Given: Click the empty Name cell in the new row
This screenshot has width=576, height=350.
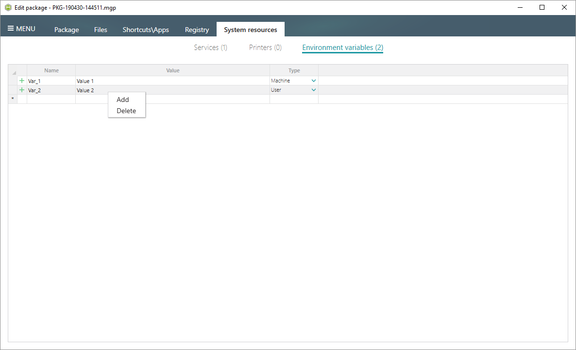Looking at the screenshot, I should [x=51, y=99].
